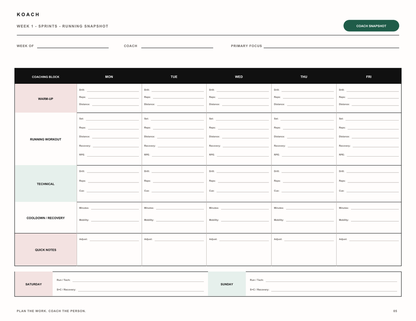416x321 pixels.
Task: Click Wednesday quick notes Adjust field
Action: pyautogui.click(x=244, y=239)
